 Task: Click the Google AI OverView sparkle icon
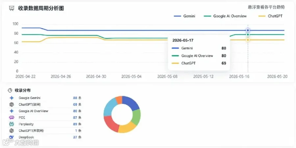tap(12, 111)
